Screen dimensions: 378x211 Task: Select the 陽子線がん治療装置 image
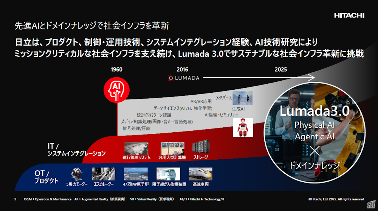click(168, 174)
